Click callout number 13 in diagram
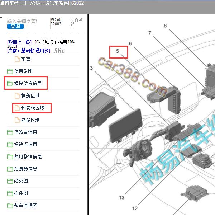This screenshot has width=215, height=215. pos(121,198)
